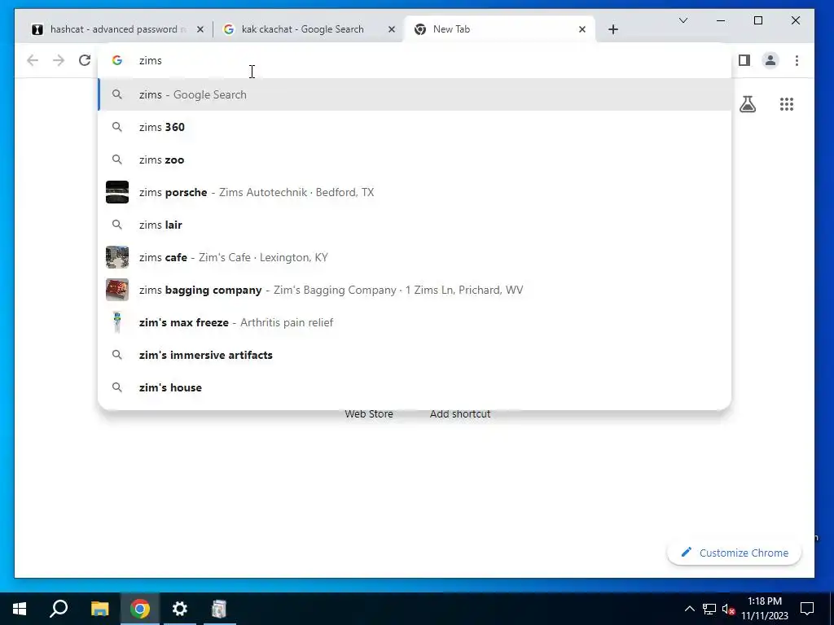Open the Google apps grid
This screenshot has width=834, height=625.
tap(787, 104)
